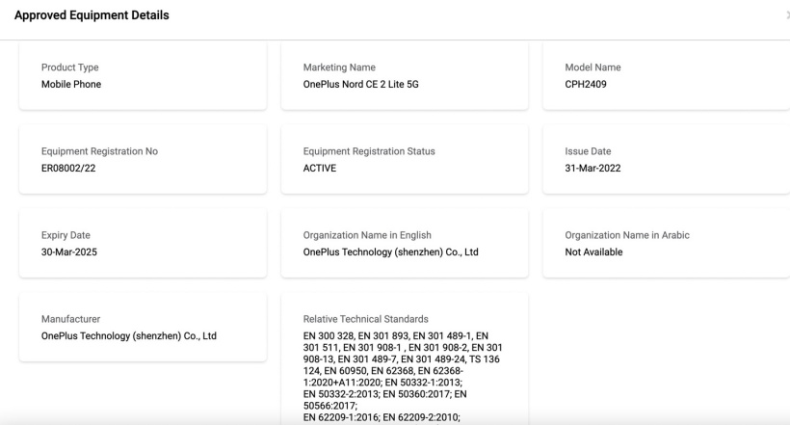Select the Model Name label
The width and height of the screenshot is (790, 425).
coord(592,67)
